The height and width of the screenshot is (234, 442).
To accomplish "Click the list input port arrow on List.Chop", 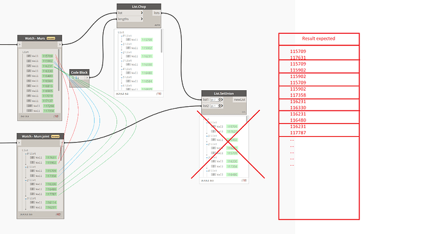I will [x=142, y=13].
